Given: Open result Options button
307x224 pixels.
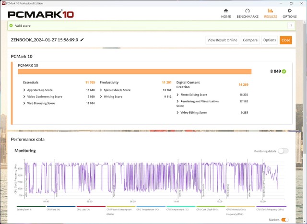Looking at the screenshot, I should tap(270, 40).
